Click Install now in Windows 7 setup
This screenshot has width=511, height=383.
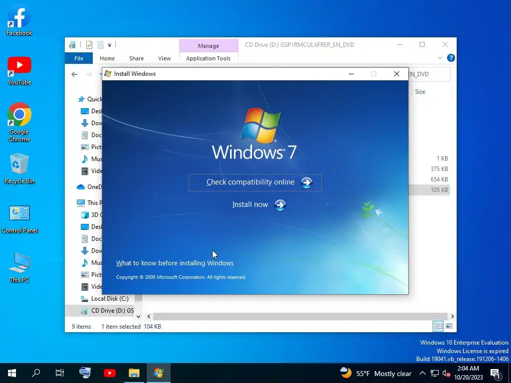pos(259,205)
